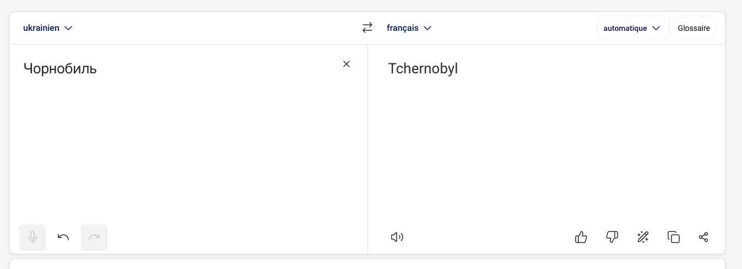Share the translation via share icon

click(703, 238)
